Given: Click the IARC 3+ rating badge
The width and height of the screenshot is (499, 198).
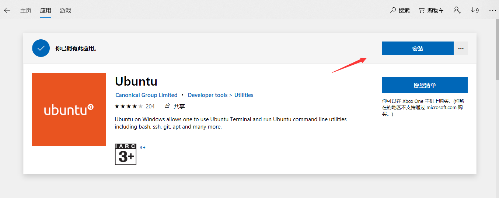Looking at the screenshot, I should point(126,154).
